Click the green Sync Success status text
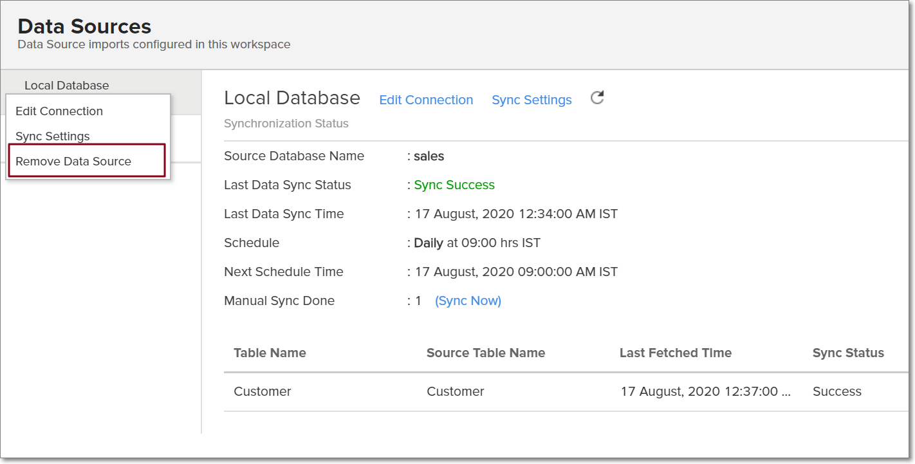 (x=454, y=185)
